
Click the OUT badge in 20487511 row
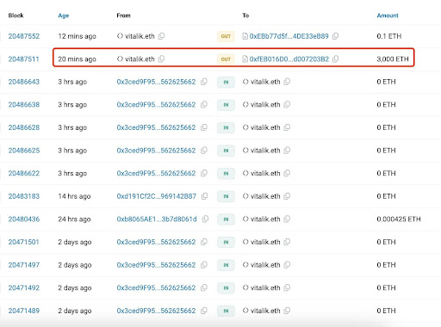pos(226,59)
